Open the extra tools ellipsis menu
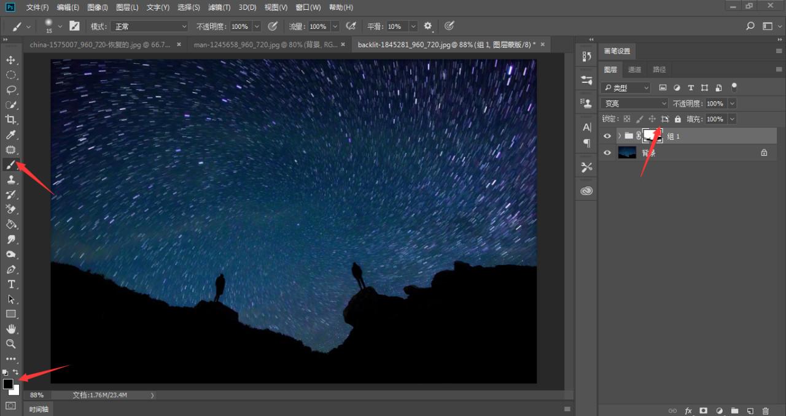The image size is (786, 416). 10,359
